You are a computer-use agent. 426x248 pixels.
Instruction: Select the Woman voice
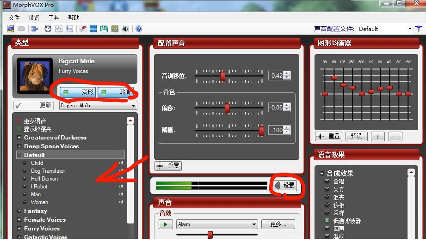[39, 202]
